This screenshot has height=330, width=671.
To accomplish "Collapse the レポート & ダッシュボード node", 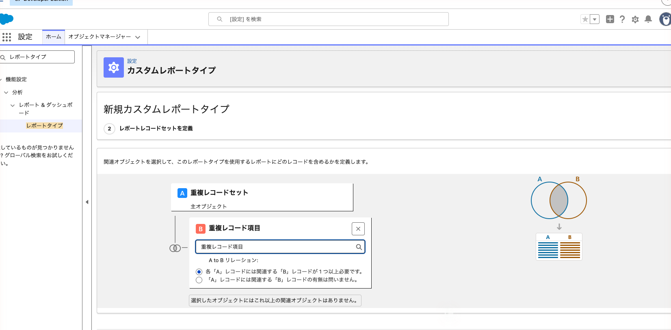I will (x=13, y=105).
